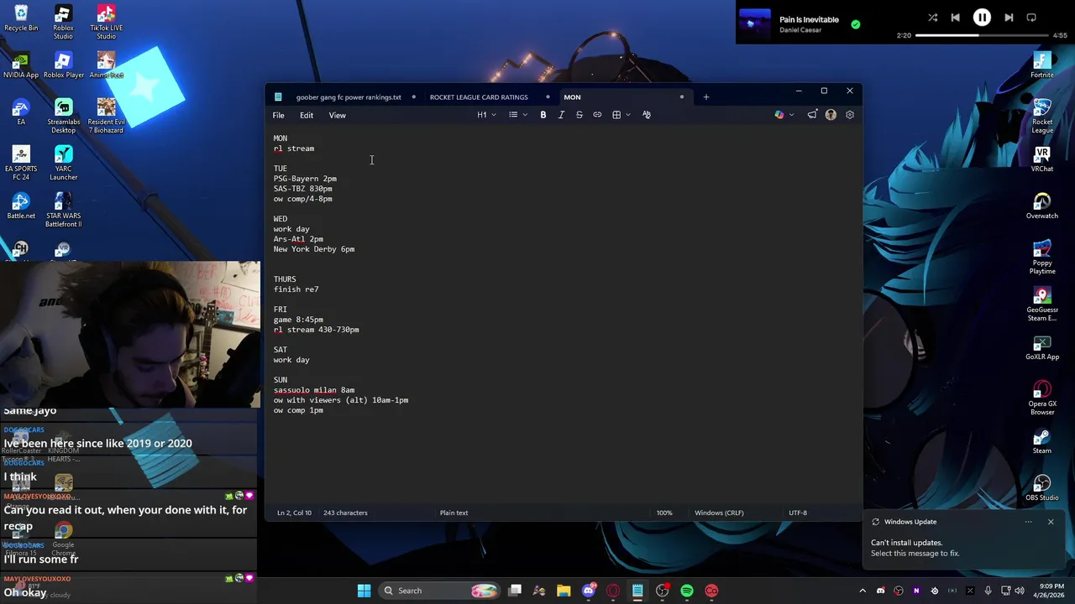Open Streamlabs Desktop icon

tap(63, 117)
